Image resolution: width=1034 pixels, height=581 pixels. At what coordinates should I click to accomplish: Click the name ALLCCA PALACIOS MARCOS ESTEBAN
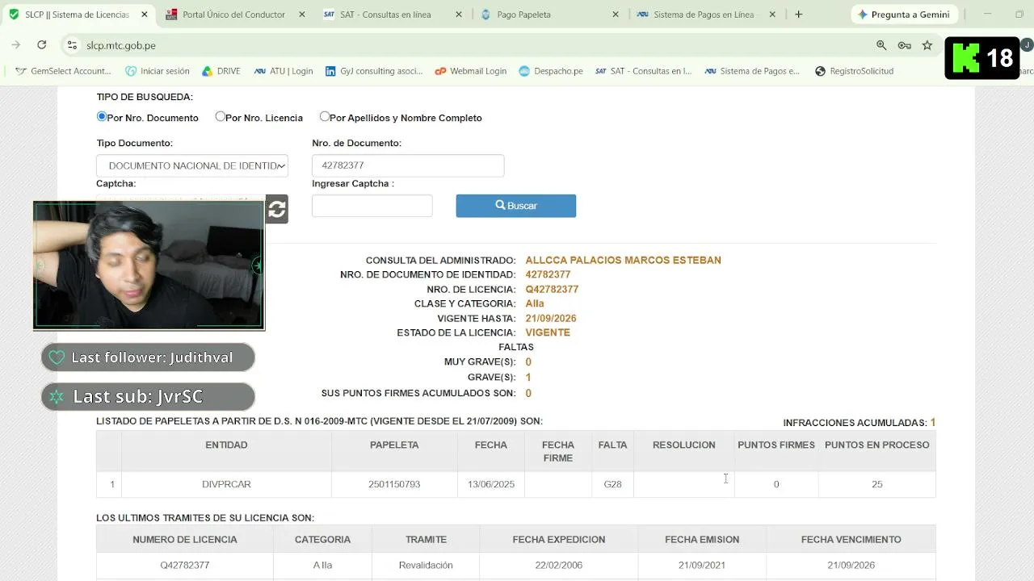624,260
